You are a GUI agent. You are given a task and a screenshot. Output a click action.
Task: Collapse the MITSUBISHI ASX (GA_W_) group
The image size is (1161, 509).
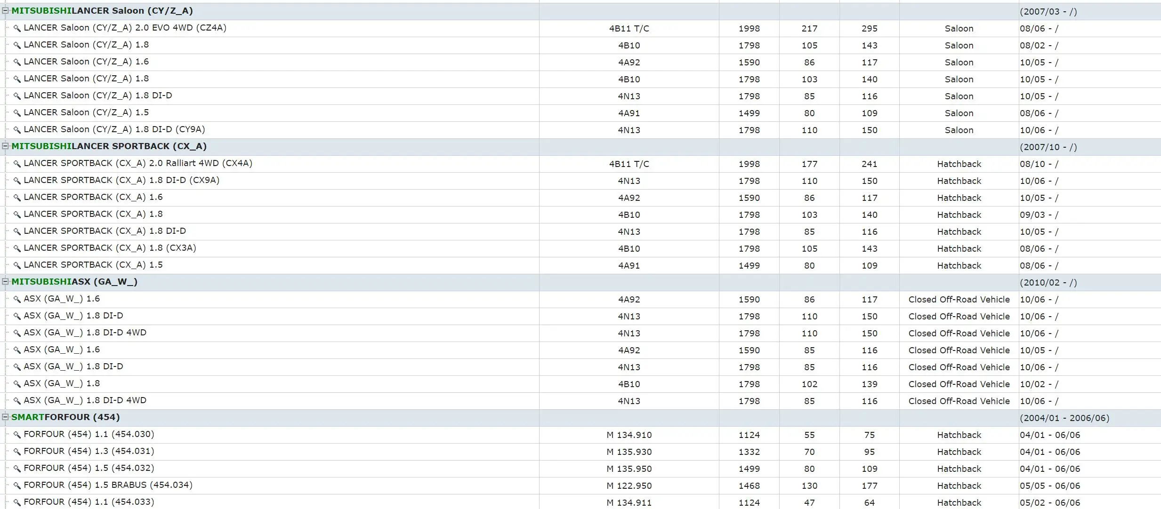[x=5, y=281]
